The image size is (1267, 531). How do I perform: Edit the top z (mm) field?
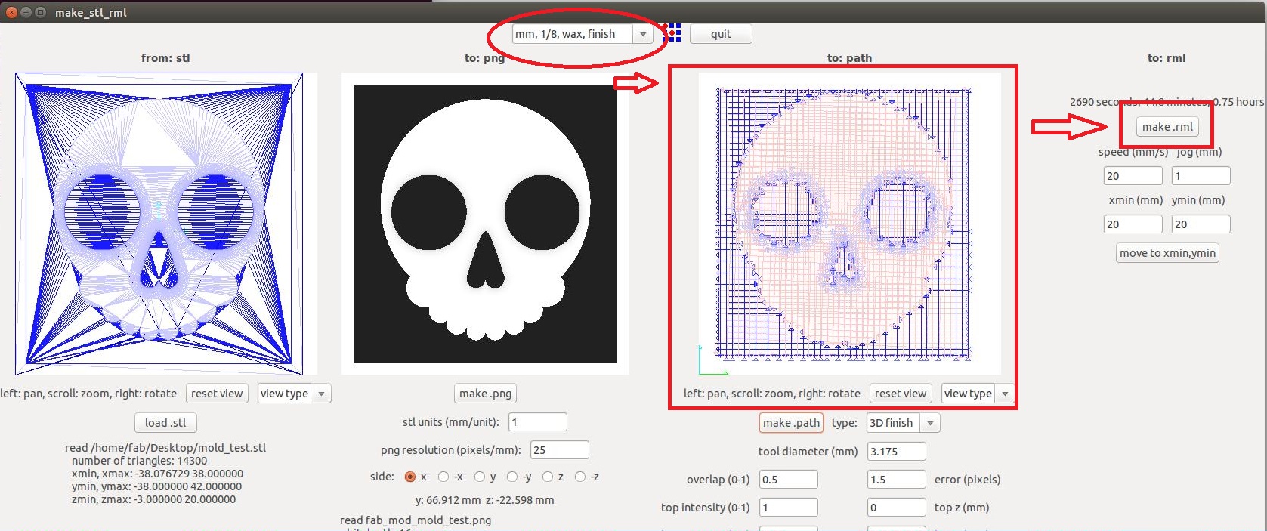click(896, 508)
